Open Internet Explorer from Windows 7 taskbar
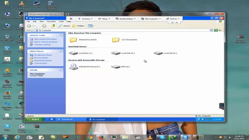 [17, 137]
